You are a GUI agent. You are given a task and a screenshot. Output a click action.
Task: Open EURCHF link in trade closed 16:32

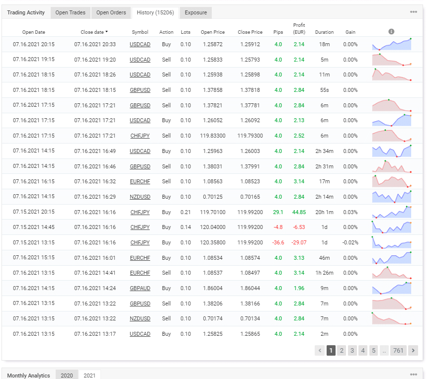(140, 181)
